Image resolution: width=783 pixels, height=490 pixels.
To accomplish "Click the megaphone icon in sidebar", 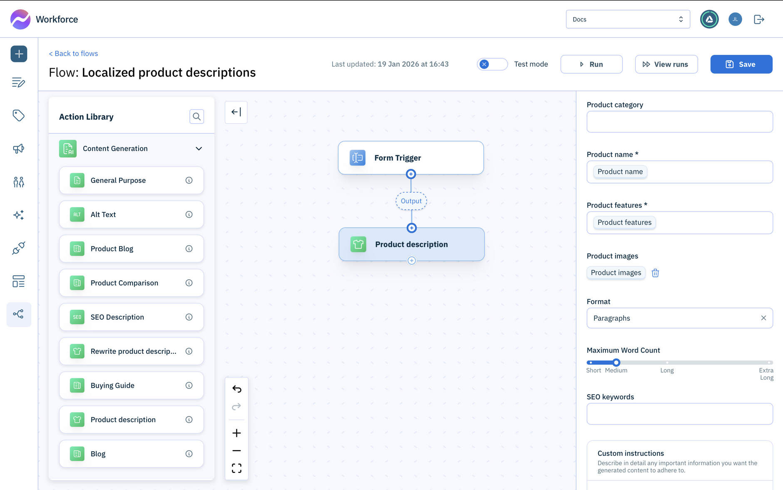I will click(19, 149).
